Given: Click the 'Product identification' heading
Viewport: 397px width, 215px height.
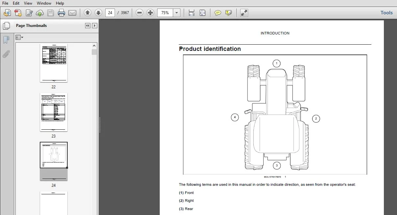Looking at the screenshot, I should [210, 49].
